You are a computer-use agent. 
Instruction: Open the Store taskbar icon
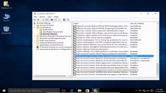pyautogui.click(x=87, y=91)
